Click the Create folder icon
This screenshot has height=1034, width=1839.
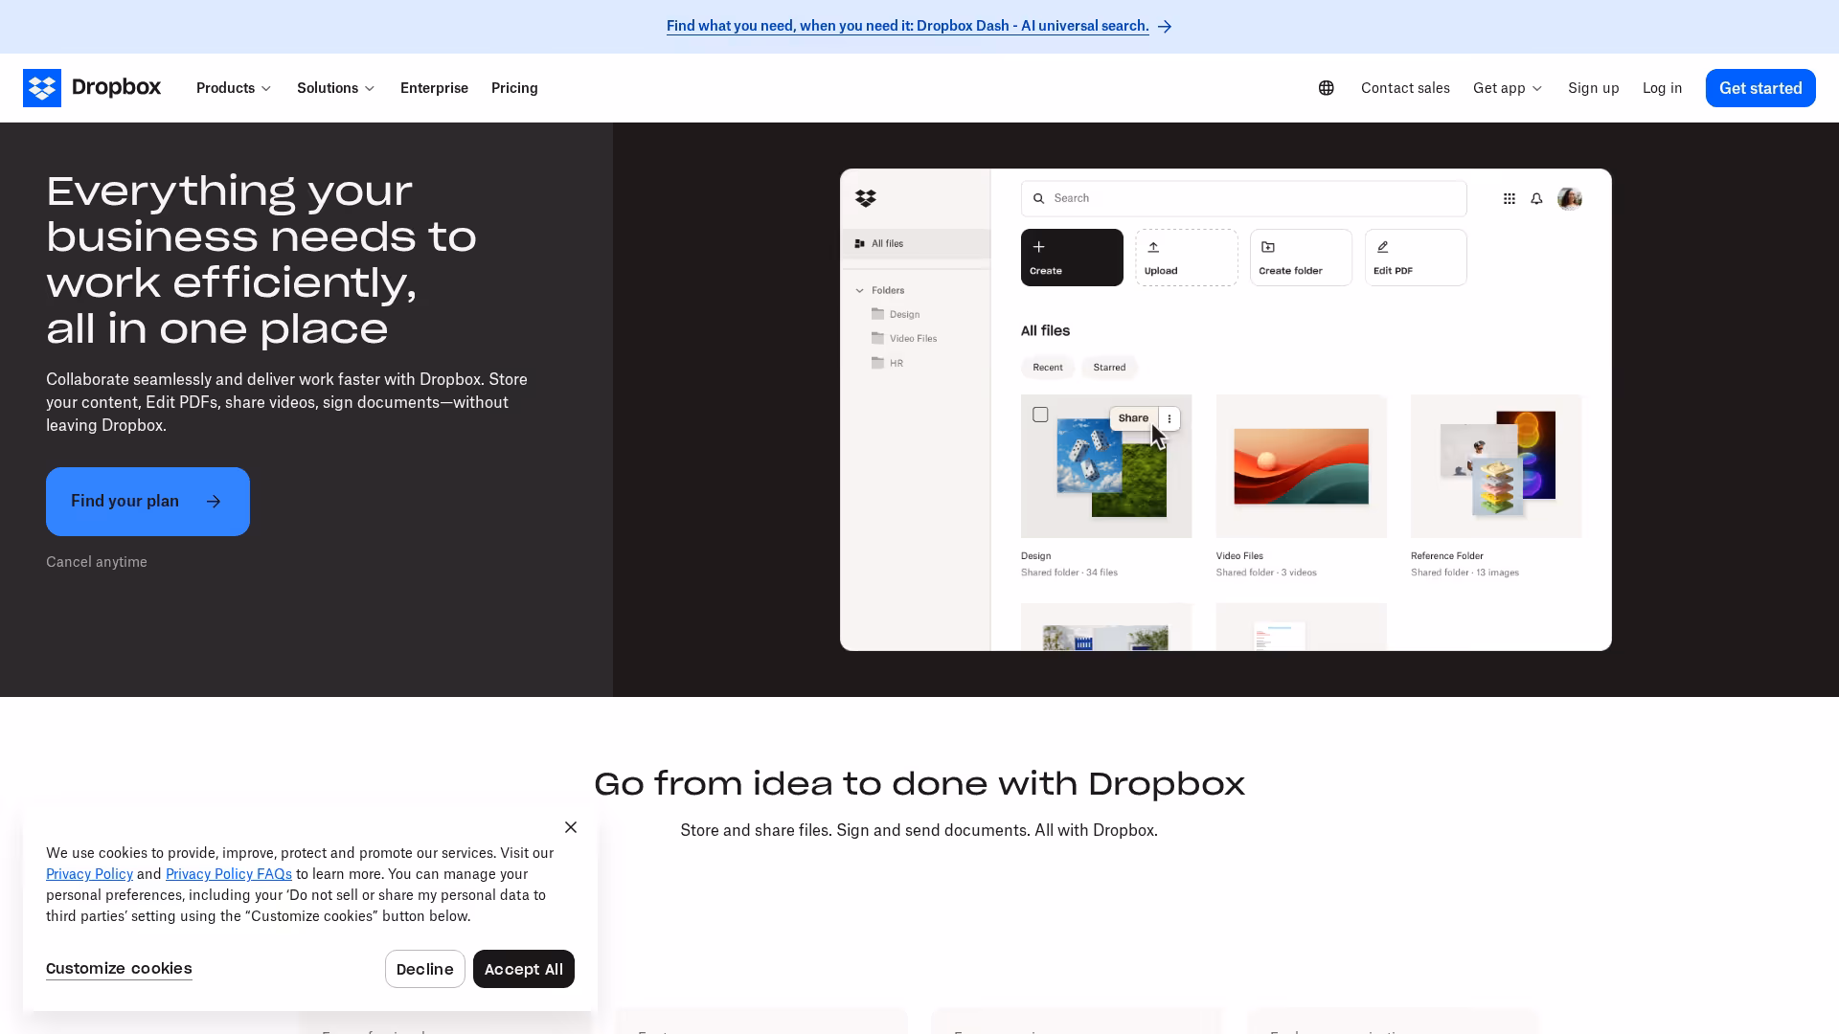pos(1267,246)
